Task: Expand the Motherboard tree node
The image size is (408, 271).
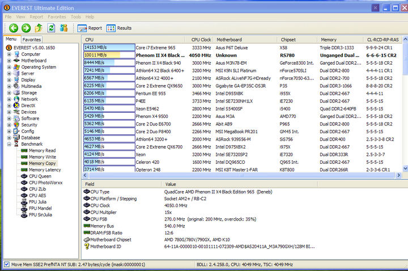Action: pos(9,60)
